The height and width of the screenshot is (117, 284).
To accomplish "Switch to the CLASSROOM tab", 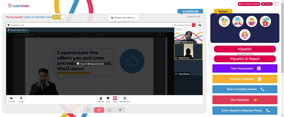I will pos(190,11).
